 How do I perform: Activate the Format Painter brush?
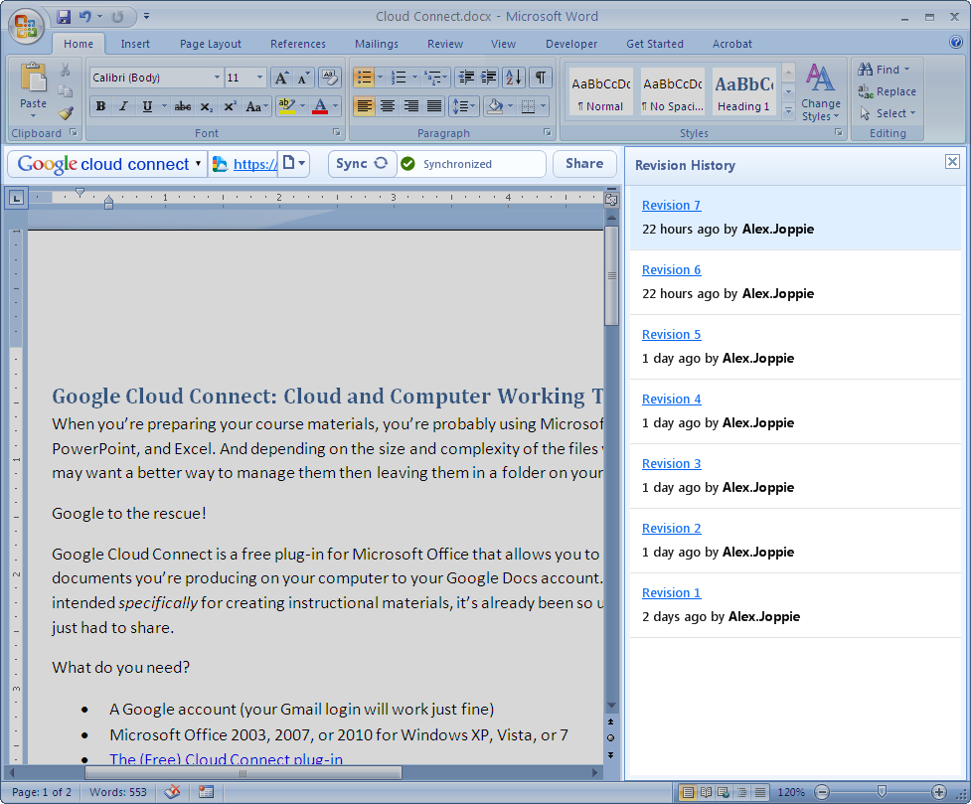click(x=65, y=113)
